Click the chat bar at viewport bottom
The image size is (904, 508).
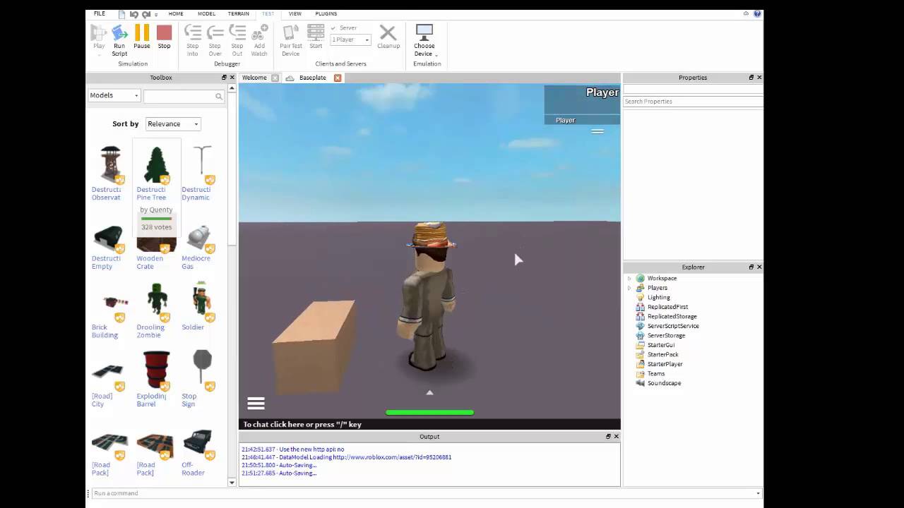(x=429, y=424)
